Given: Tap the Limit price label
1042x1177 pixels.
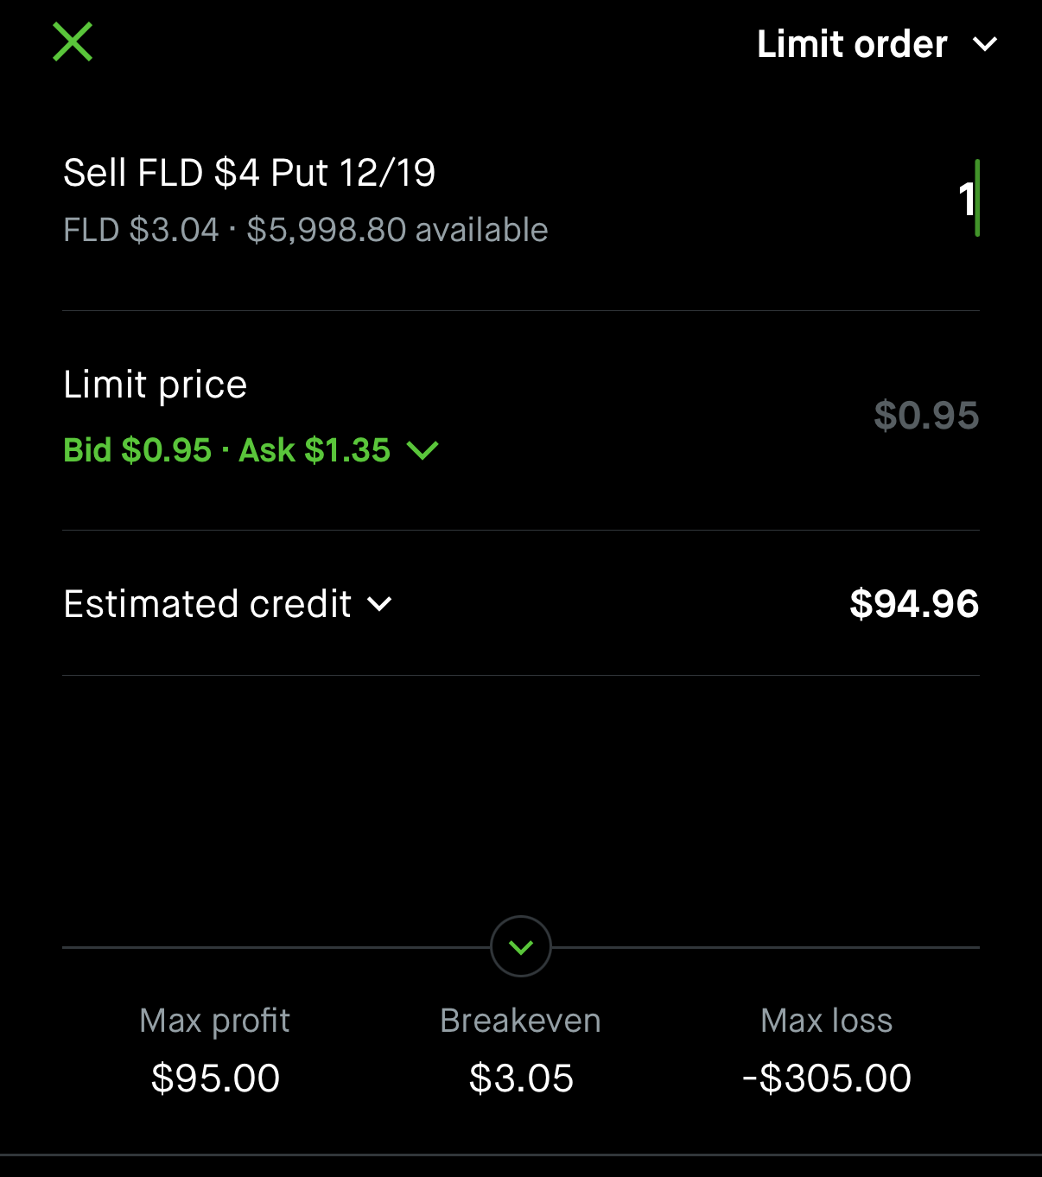Looking at the screenshot, I should pos(156,385).
